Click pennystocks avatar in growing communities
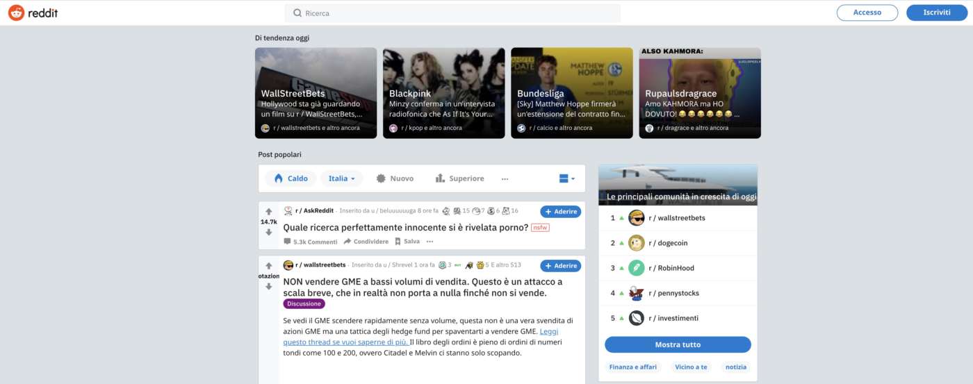This screenshot has height=384, width=973. click(x=637, y=293)
